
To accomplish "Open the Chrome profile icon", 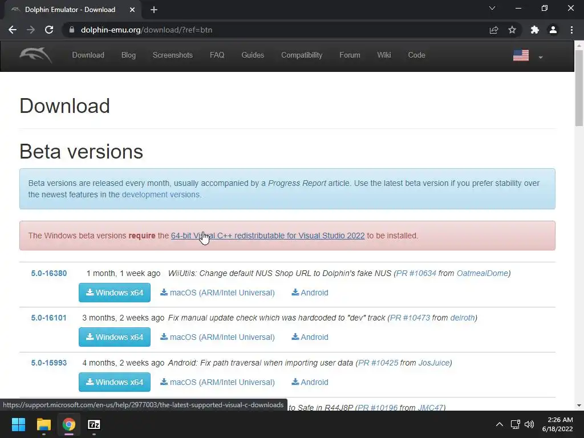I will (x=553, y=30).
